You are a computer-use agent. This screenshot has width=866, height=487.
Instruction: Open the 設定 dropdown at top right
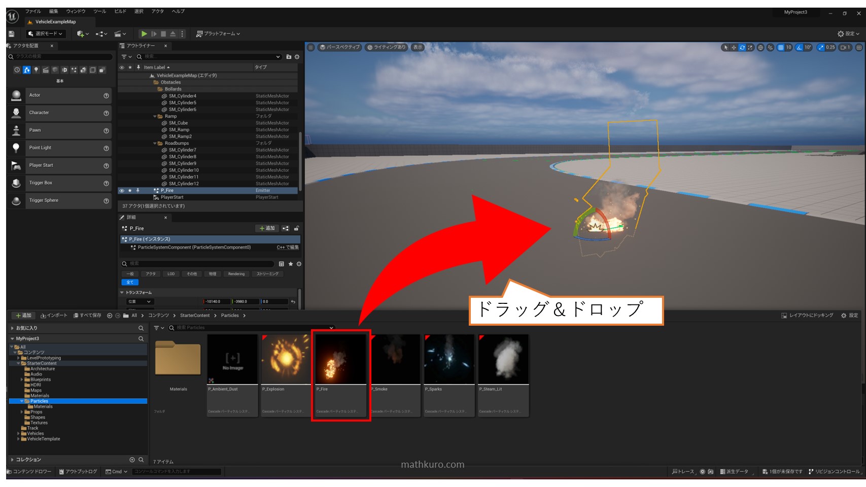849,33
